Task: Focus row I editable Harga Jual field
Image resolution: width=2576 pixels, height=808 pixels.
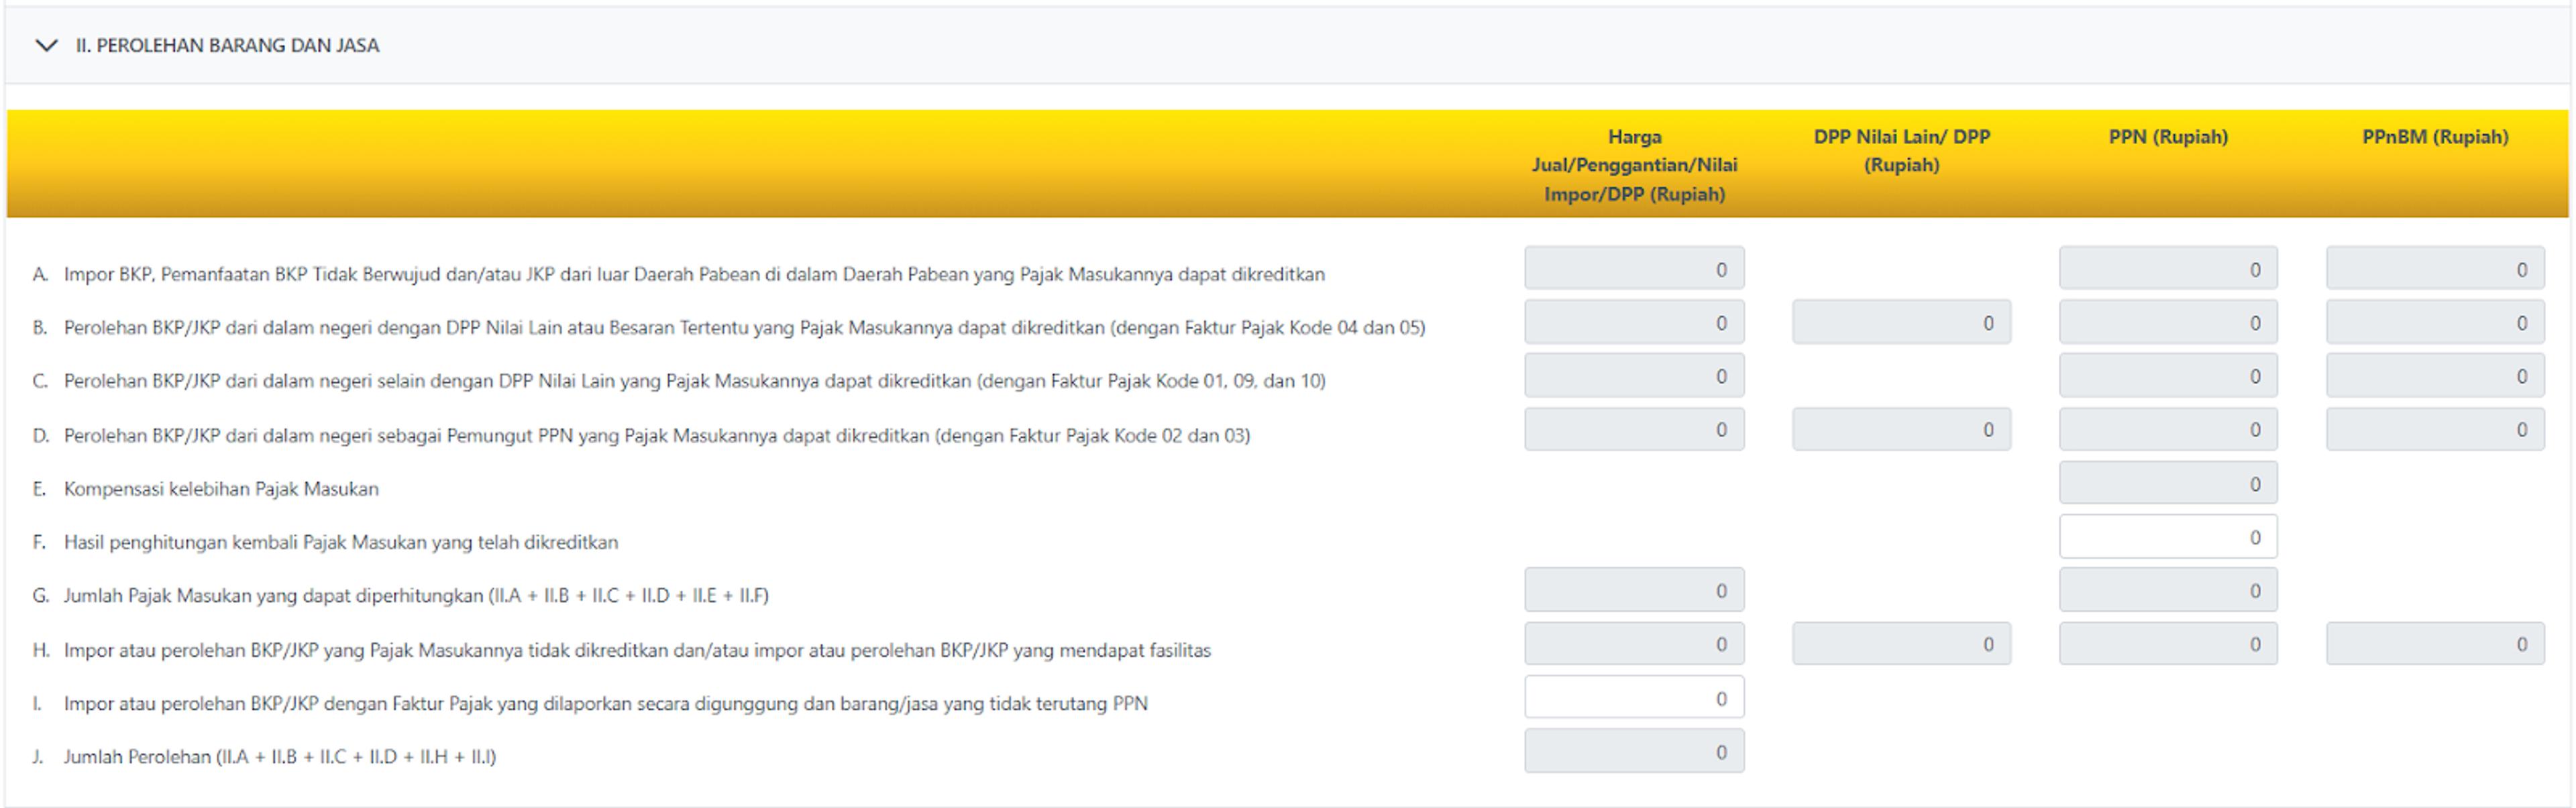Action: click(1634, 698)
